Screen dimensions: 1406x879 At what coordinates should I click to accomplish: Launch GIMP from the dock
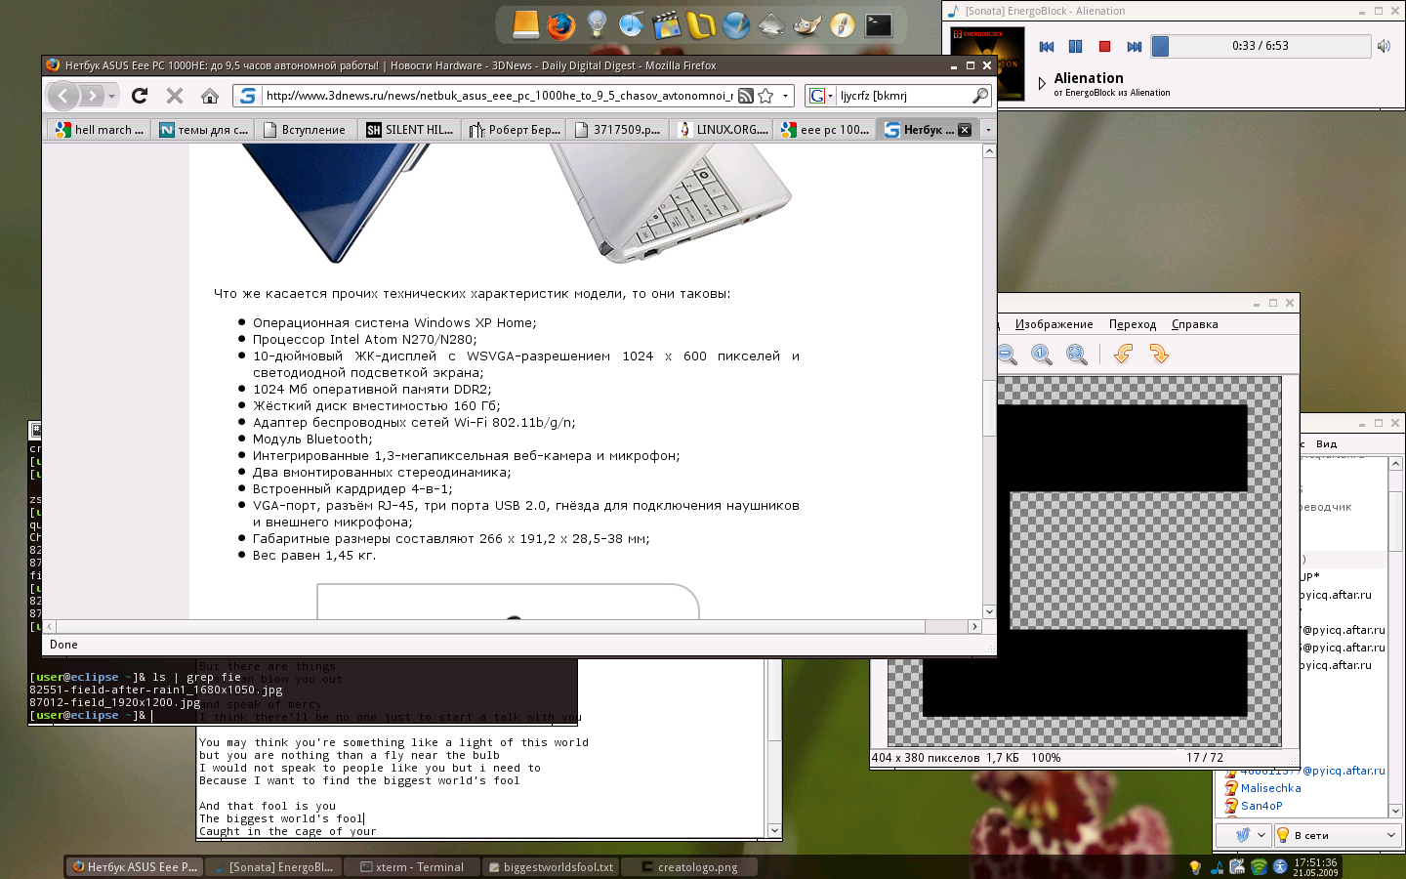tap(806, 25)
